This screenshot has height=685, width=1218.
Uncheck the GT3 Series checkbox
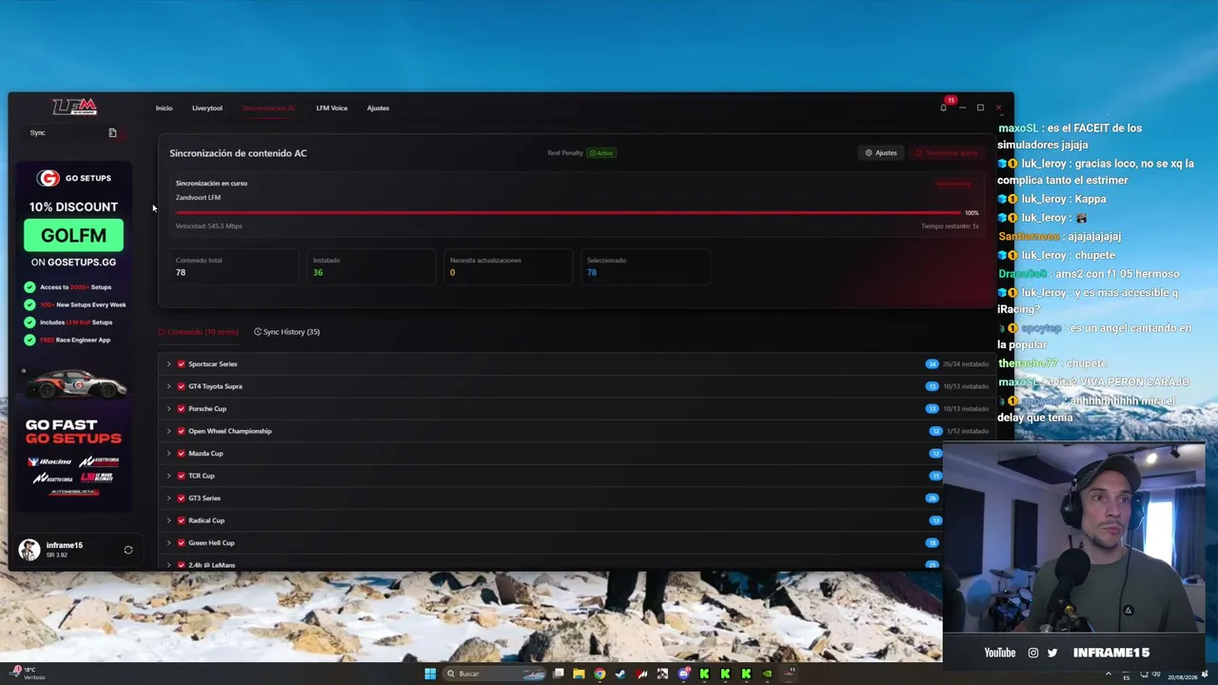point(181,499)
